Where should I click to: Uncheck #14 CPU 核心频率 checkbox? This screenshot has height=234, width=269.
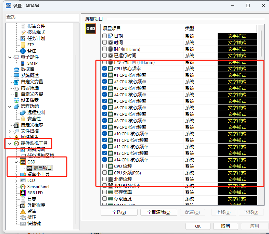pyautogui.click(x=104, y=160)
